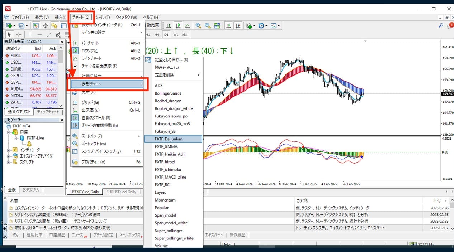Select the H4 timeframe button
The image size is (454, 252).
coord(157,35)
